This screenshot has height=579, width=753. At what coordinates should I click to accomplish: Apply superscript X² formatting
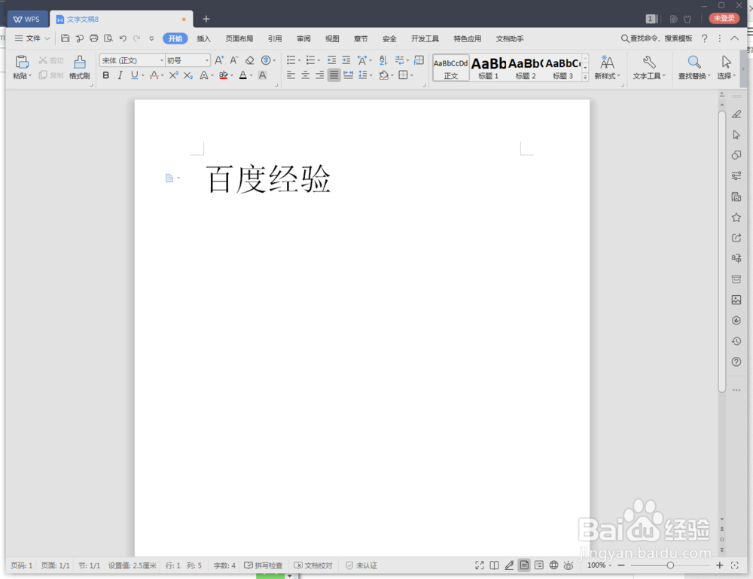(173, 75)
